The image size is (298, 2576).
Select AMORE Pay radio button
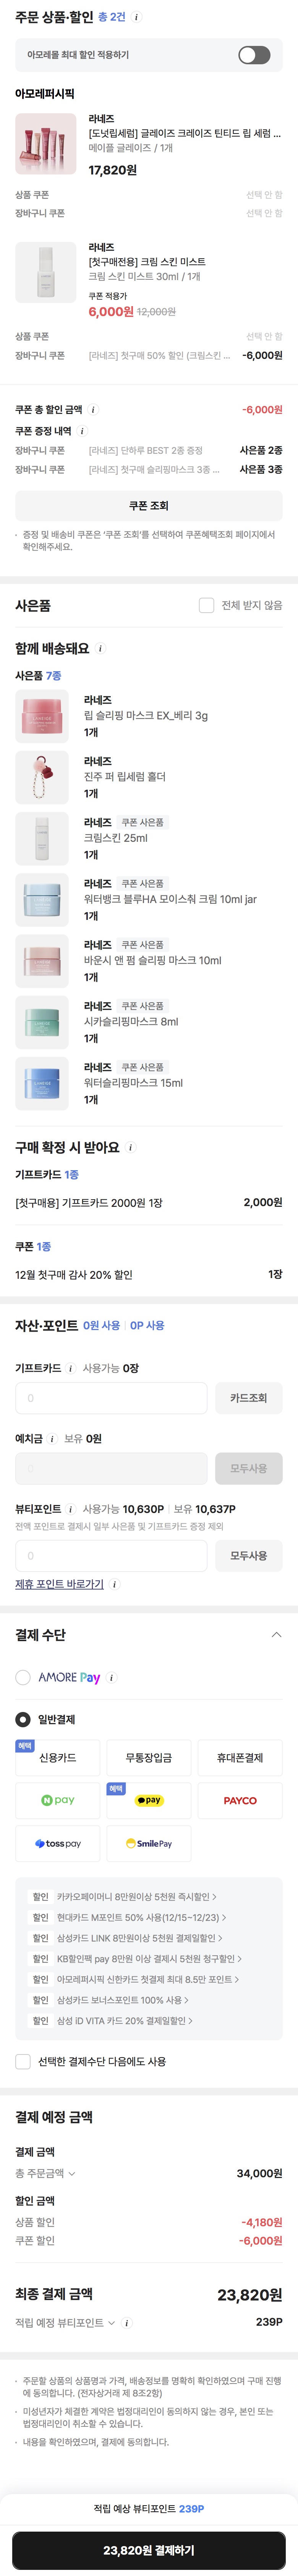tap(23, 1677)
